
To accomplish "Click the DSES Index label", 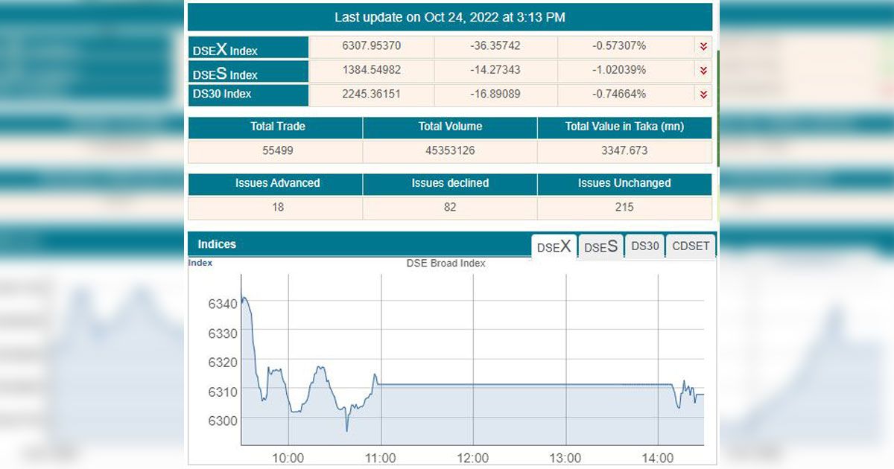I will click(225, 74).
